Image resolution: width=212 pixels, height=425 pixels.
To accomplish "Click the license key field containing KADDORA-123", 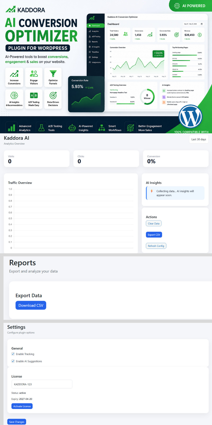I will click(x=42, y=384).
